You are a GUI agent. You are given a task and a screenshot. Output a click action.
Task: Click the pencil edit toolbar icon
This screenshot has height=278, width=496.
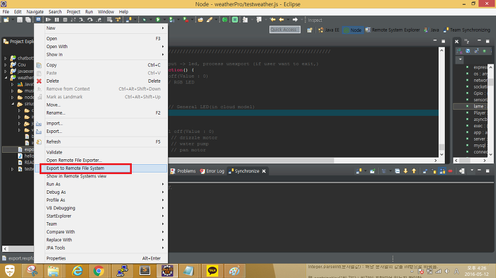pyautogui.click(x=210, y=20)
